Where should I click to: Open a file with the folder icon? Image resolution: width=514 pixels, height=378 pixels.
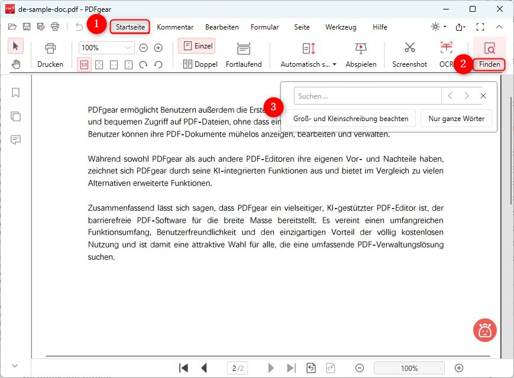[x=12, y=27]
